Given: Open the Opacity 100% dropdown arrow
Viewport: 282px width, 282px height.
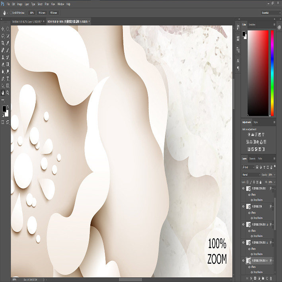Looking at the screenshot, I should point(274,175).
